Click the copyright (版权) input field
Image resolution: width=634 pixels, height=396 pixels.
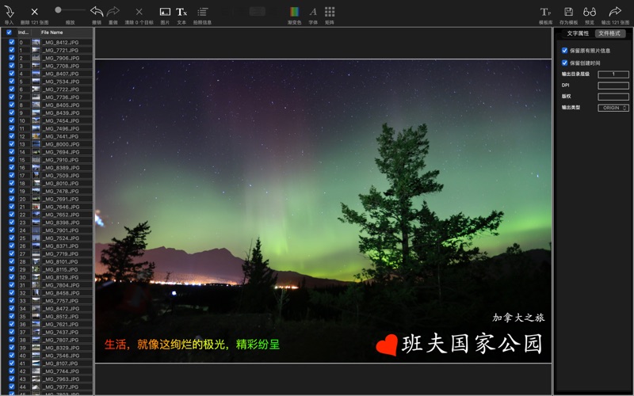[613, 97]
